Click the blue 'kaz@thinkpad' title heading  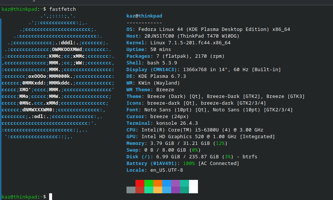tap(144, 16)
